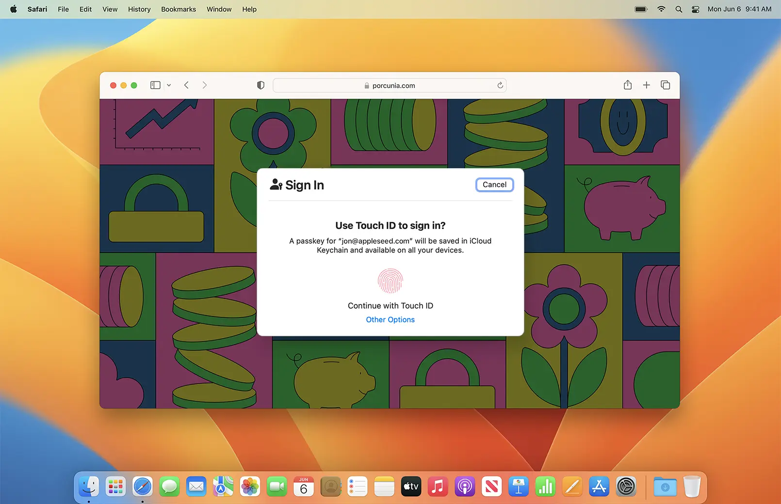Screen dimensions: 781x504
Task: Open Spotlight search from the menu bar
Action: click(679, 9)
